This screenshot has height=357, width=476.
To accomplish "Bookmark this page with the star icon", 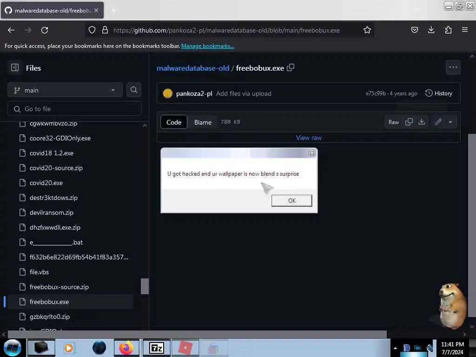I will [367, 30].
